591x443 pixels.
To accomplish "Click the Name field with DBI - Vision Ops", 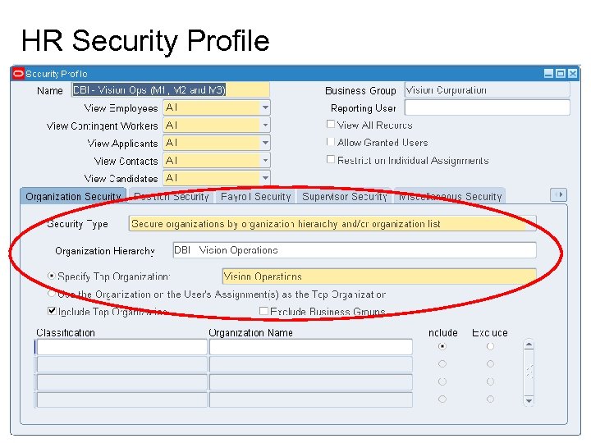I will pyautogui.click(x=171, y=90).
